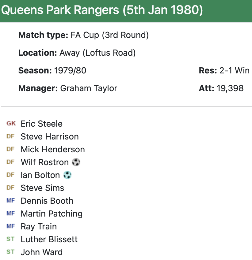Image resolution: width=252 pixels, height=260 pixels.
Task: Click the 1979/80 season value
Action: click(70, 71)
